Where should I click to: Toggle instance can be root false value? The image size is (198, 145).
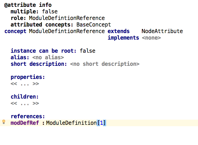88,51
